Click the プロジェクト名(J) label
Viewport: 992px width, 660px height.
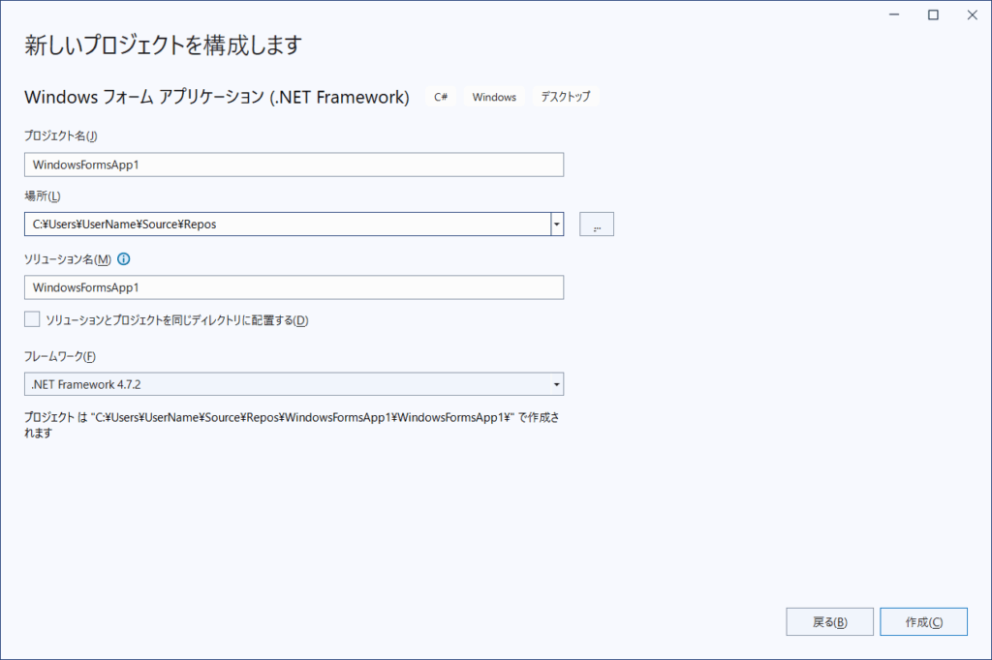coord(61,135)
